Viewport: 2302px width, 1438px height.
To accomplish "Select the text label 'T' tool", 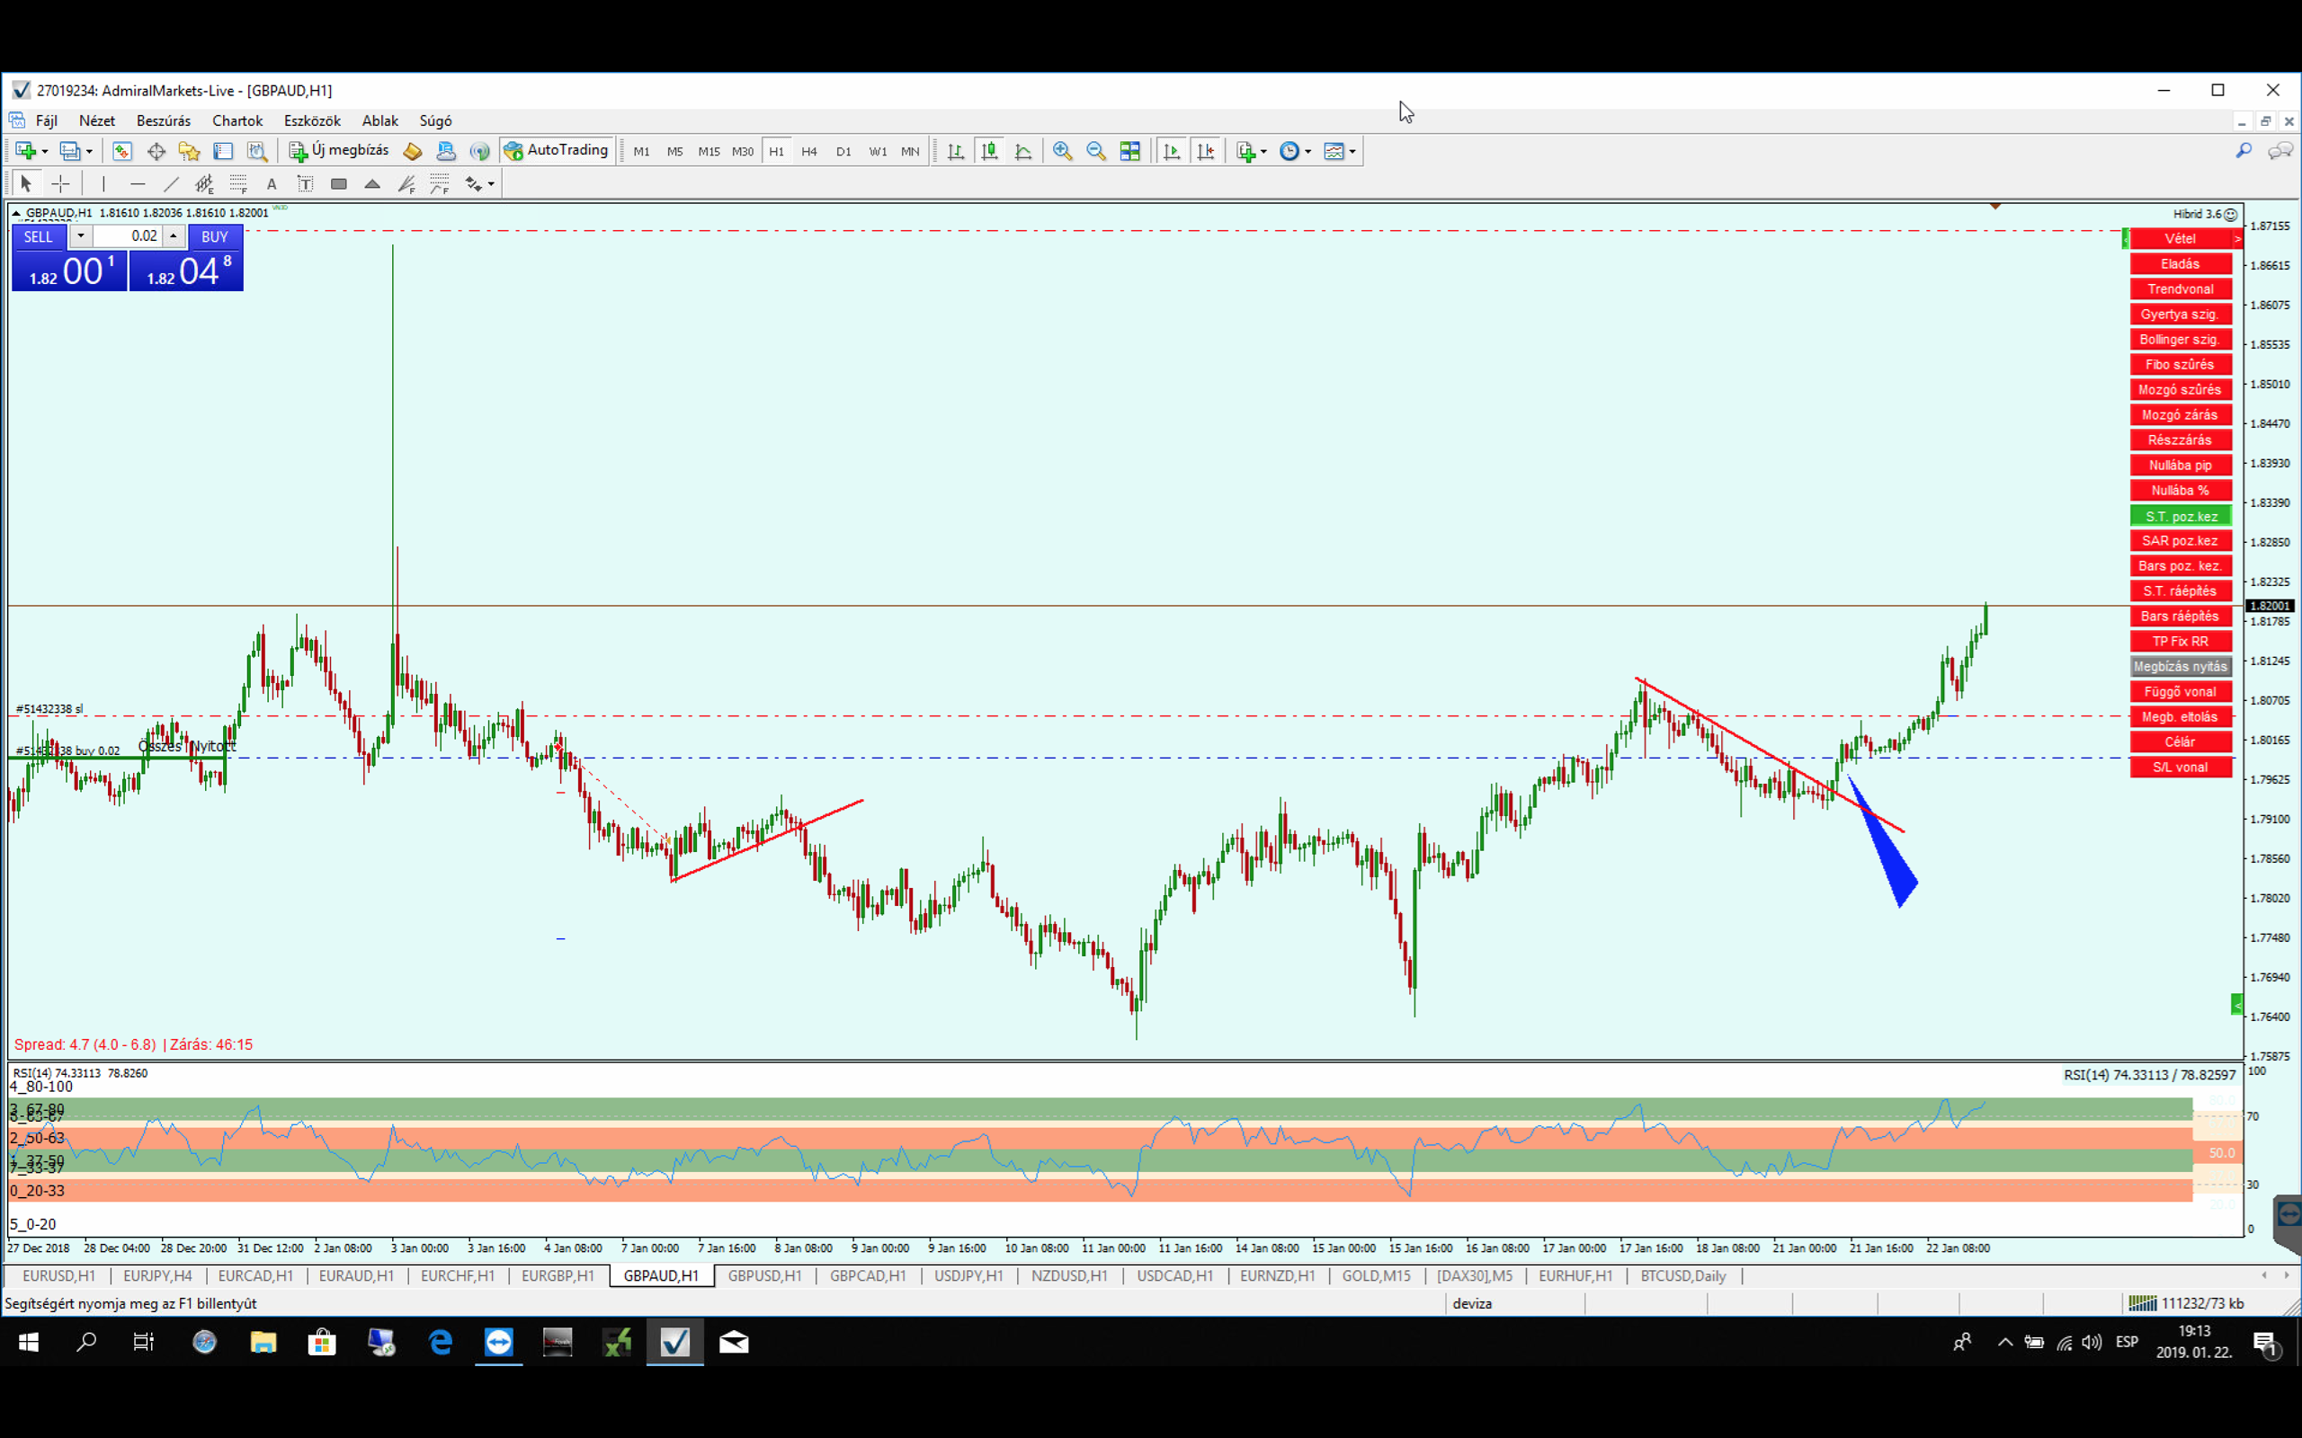I will pyautogui.click(x=306, y=183).
